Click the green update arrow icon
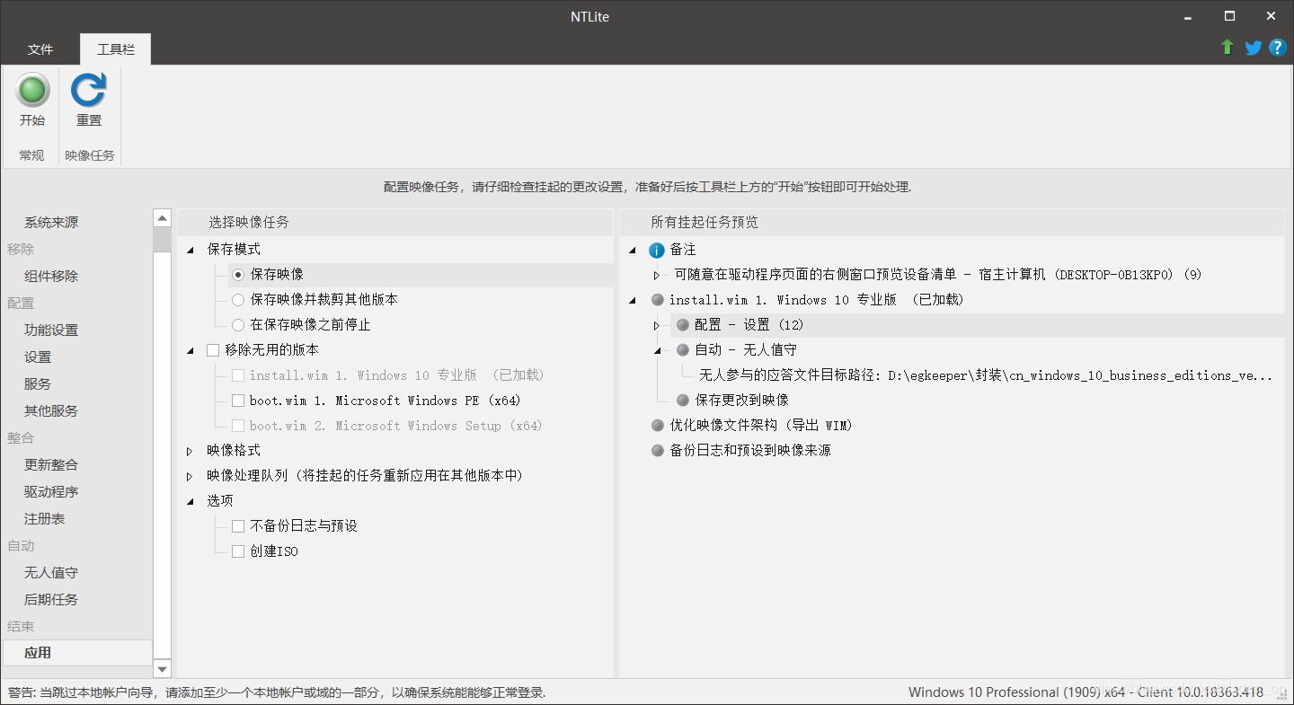The width and height of the screenshot is (1294, 705). click(x=1228, y=48)
